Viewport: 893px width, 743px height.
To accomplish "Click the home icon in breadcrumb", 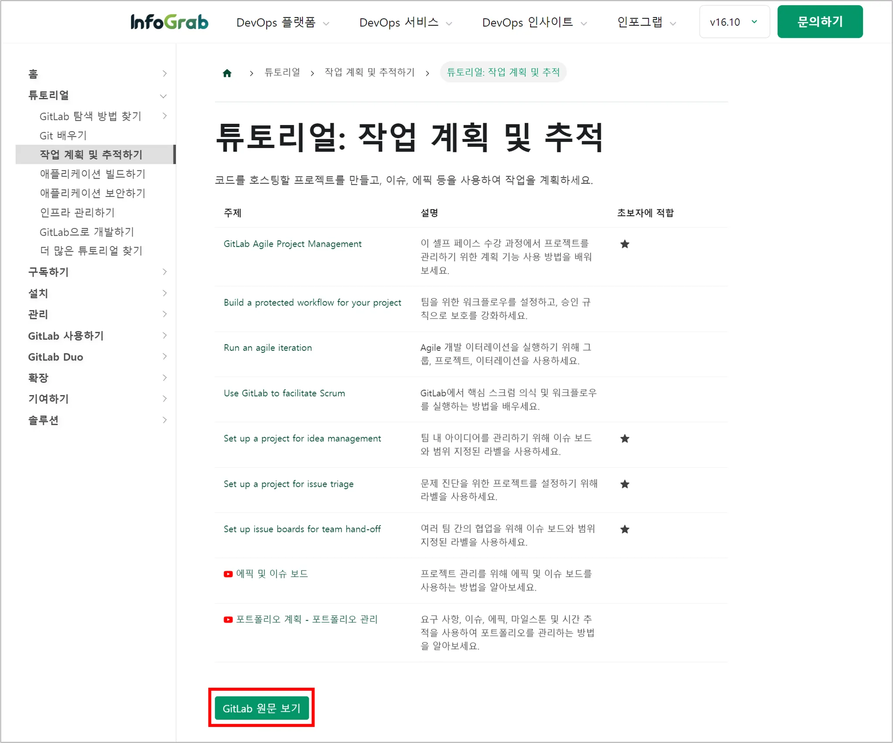I will pos(227,73).
